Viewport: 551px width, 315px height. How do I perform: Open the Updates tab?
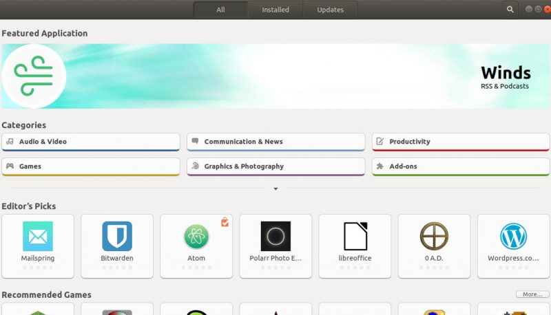331,10
